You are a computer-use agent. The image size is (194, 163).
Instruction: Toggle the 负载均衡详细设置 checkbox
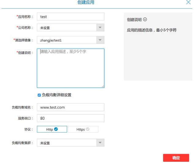39,95
